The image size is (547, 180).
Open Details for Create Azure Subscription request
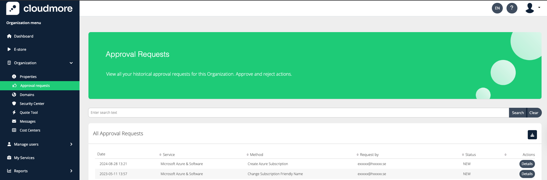[527, 164]
